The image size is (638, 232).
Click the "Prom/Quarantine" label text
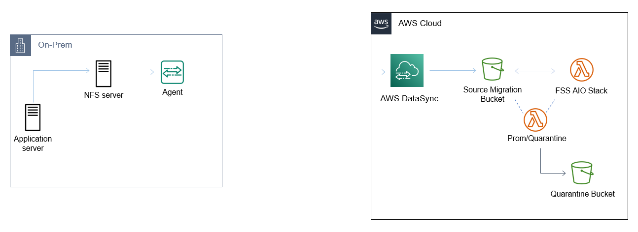tap(536, 139)
